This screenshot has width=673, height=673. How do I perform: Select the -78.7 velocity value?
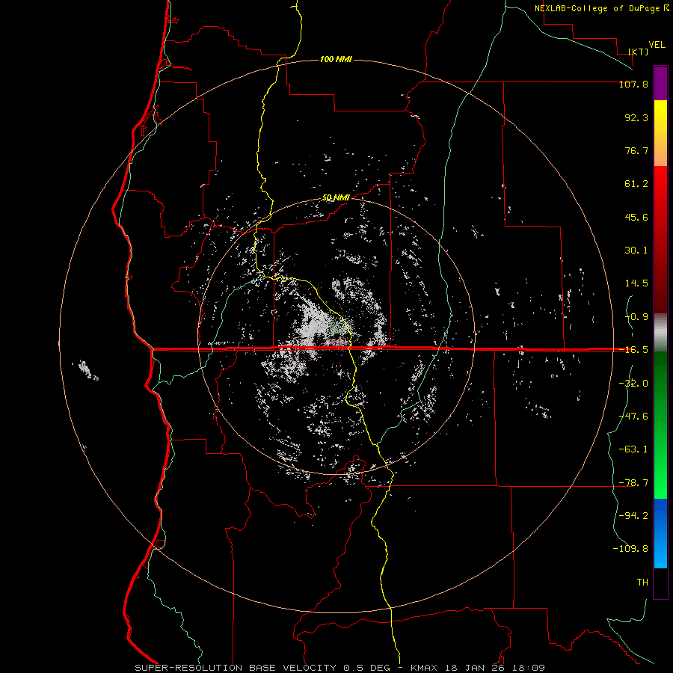pos(633,483)
